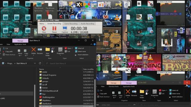Click Properties icon in Start Menu X window
The width and height of the screenshot is (191, 107).
click(x=60, y=50)
